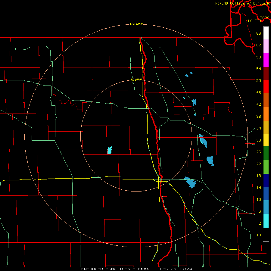Image resolution: width=271 pixels, height=271 pixels.
Task: Select the cyan legend swatch
Action: [x=266, y=221]
